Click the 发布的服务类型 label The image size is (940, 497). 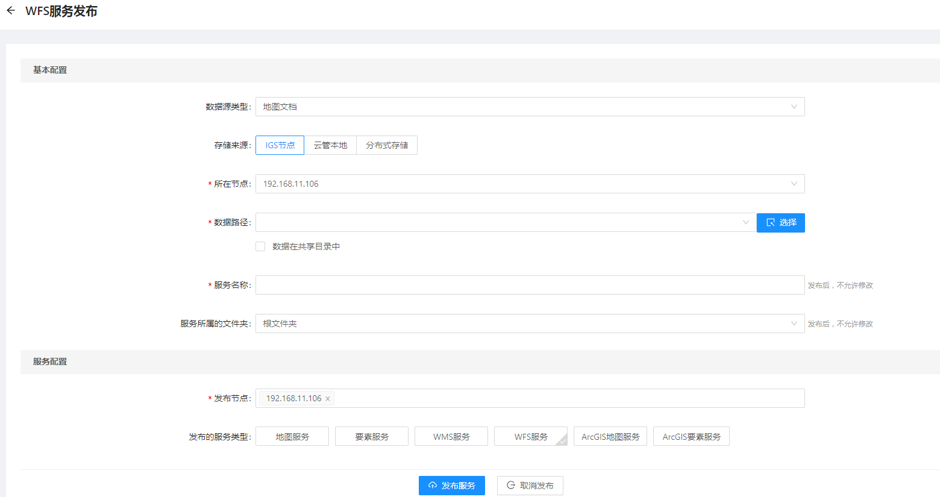point(220,437)
